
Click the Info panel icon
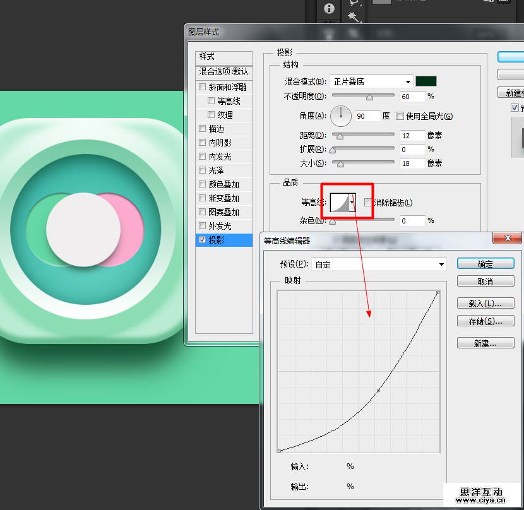(329, 9)
